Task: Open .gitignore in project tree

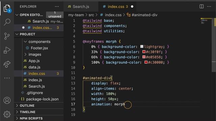Action: 34,93
